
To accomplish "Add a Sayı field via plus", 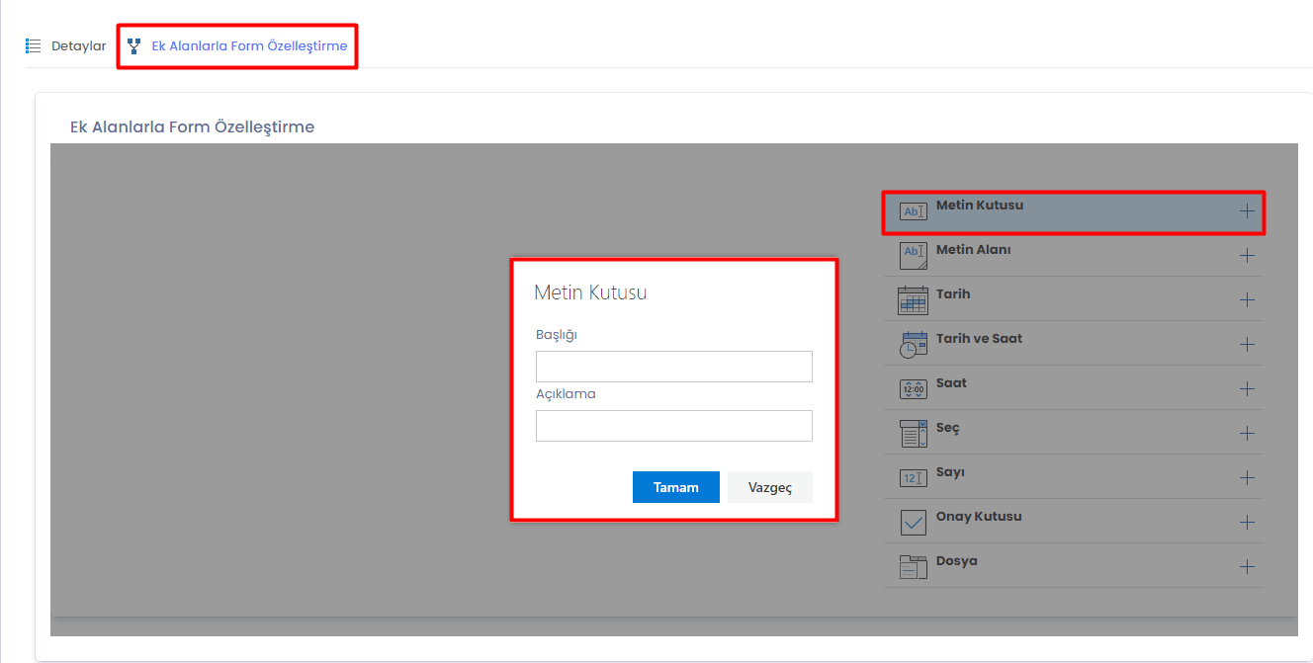I will [x=1247, y=477].
